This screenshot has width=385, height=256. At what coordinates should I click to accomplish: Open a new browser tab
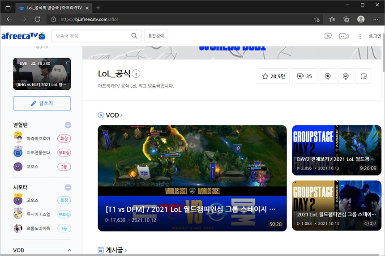tap(98, 8)
